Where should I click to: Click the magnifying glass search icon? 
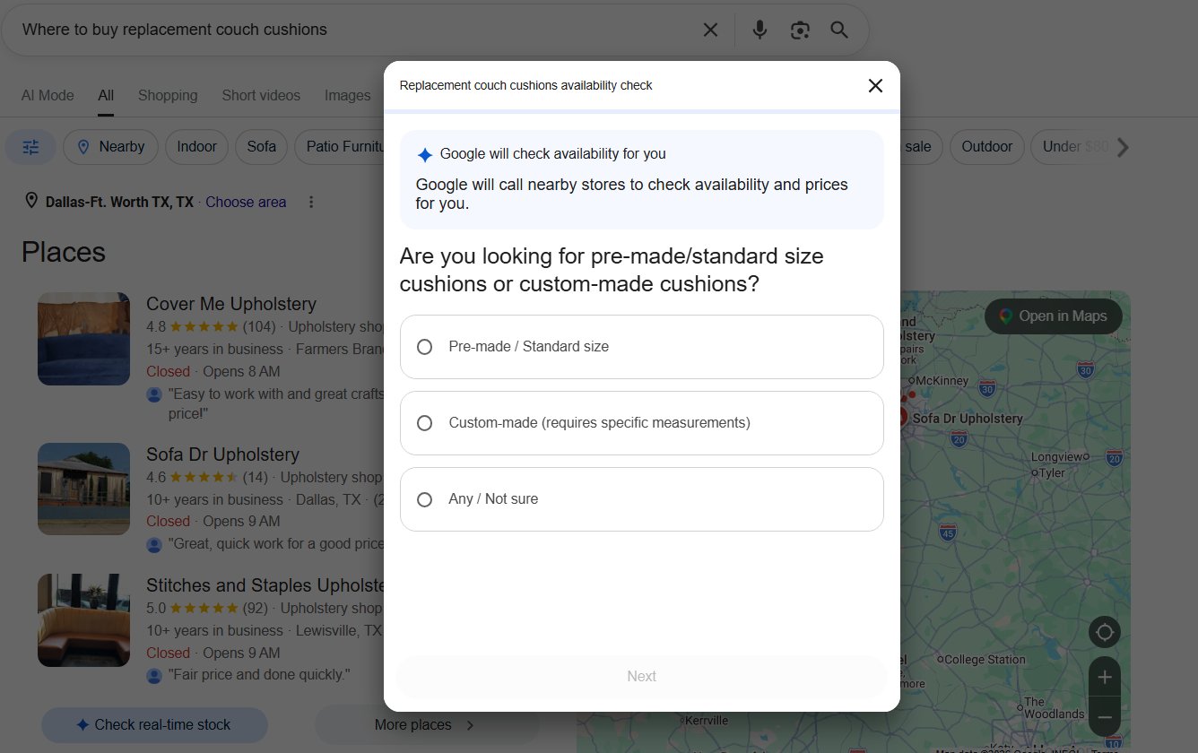[839, 30]
